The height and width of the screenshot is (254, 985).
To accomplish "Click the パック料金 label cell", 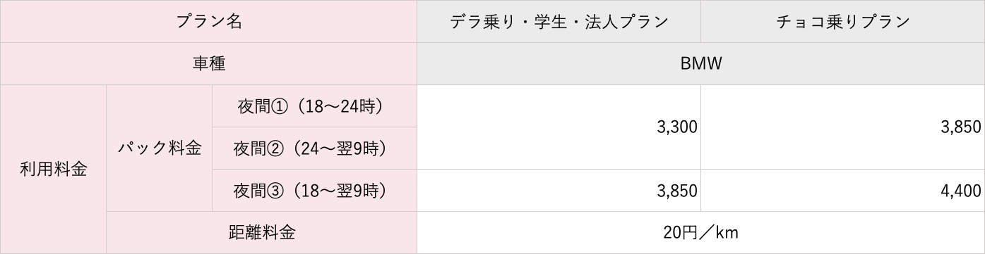I will click(x=160, y=148).
